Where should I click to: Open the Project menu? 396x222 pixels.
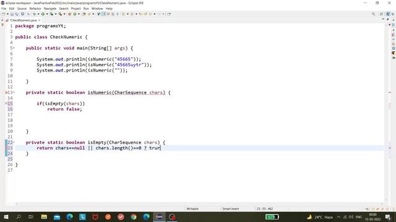point(75,9)
